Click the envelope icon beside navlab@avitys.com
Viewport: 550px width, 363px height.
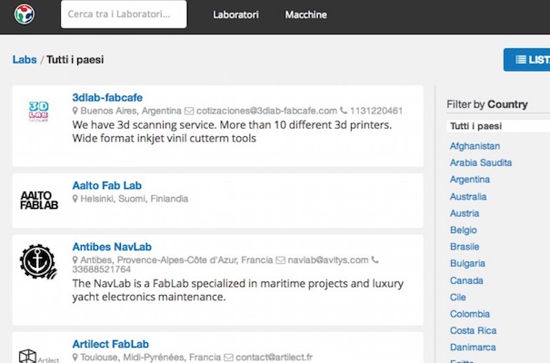(280, 260)
